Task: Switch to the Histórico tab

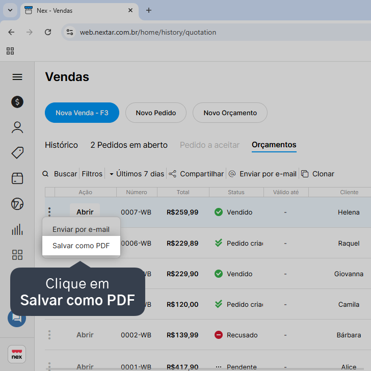Action: pyautogui.click(x=61, y=145)
